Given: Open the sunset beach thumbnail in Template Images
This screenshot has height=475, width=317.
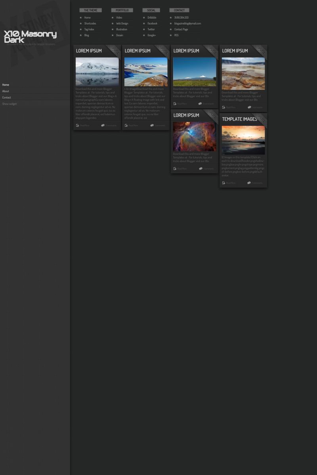Looking at the screenshot, I should [x=243, y=140].
